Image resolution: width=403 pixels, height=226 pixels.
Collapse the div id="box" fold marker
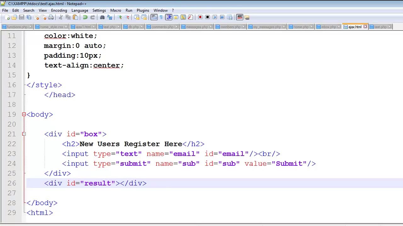[x=24, y=134]
